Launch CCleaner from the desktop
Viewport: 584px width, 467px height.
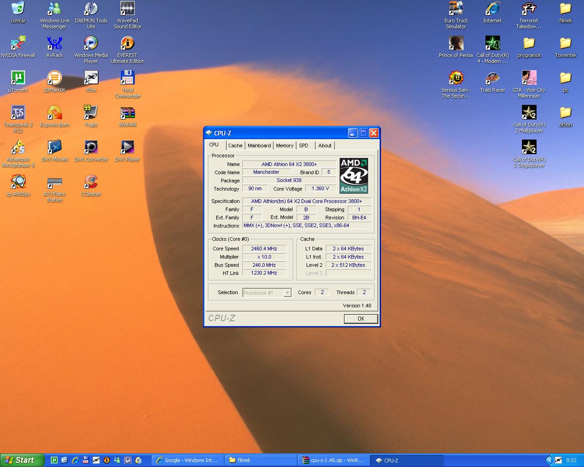tap(91, 186)
